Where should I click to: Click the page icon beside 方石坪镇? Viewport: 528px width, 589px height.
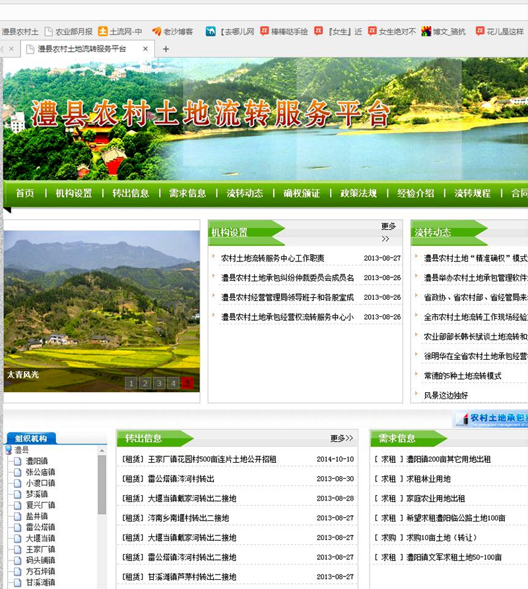click(x=17, y=571)
